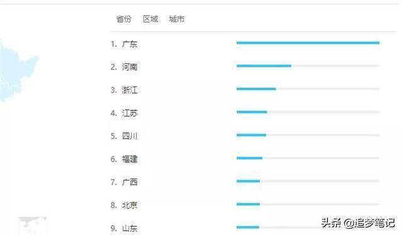
Task: Choose 四川 in the ranking list
Action: coord(130,136)
